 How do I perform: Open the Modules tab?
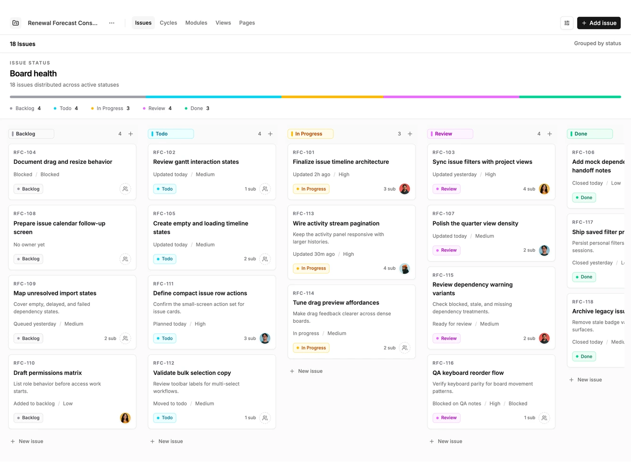pos(196,23)
